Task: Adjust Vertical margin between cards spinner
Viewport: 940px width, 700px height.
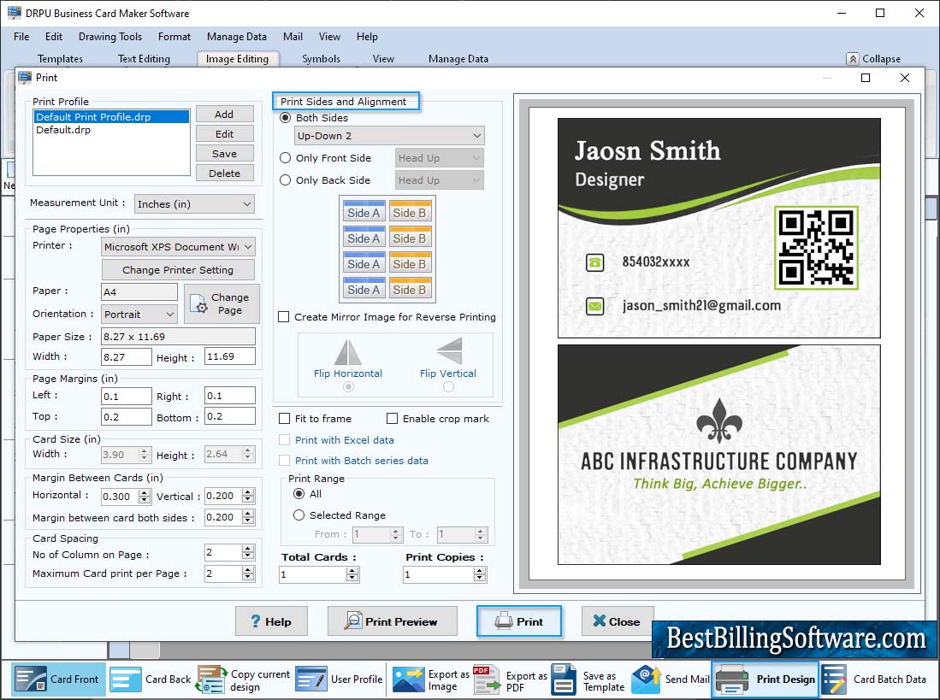Action: click(x=248, y=496)
